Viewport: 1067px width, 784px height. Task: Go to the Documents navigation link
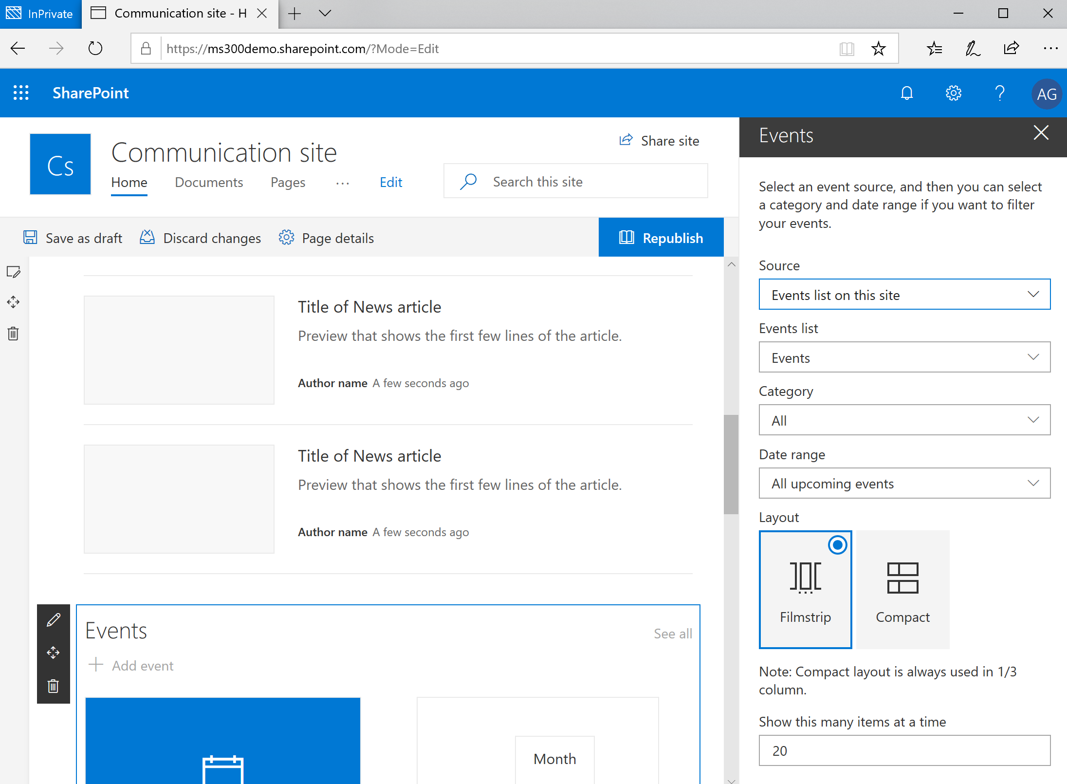pyautogui.click(x=209, y=182)
